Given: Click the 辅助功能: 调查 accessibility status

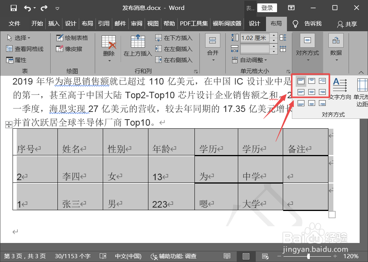Looking at the screenshot, I should coord(174,256).
